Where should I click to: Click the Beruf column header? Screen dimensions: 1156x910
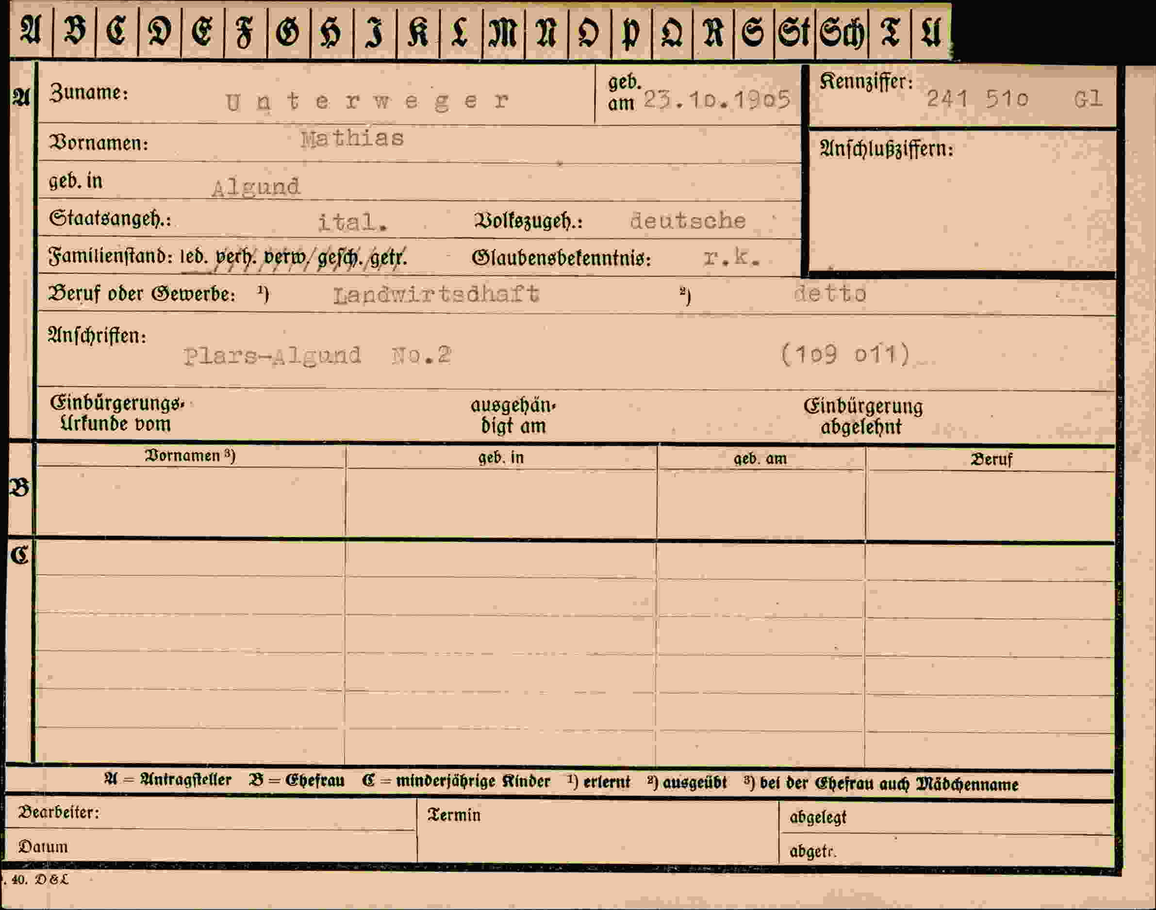coord(991,459)
